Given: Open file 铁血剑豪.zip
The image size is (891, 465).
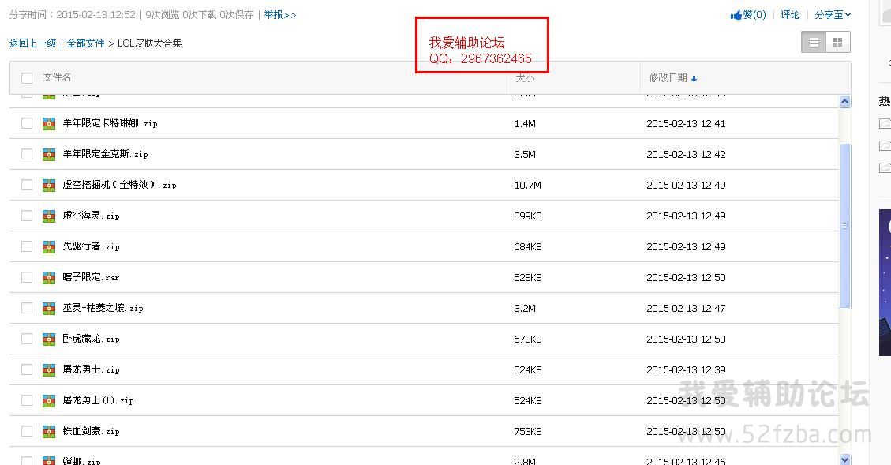Looking at the screenshot, I should point(91,431).
